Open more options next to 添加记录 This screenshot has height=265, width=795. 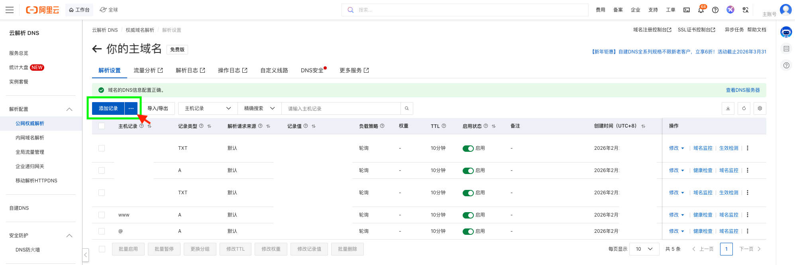[x=131, y=108]
